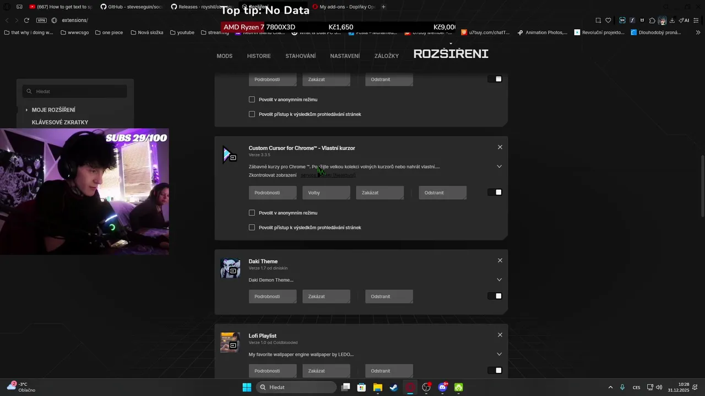Close the Custom Cursor for Chrome card

pos(500,147)
